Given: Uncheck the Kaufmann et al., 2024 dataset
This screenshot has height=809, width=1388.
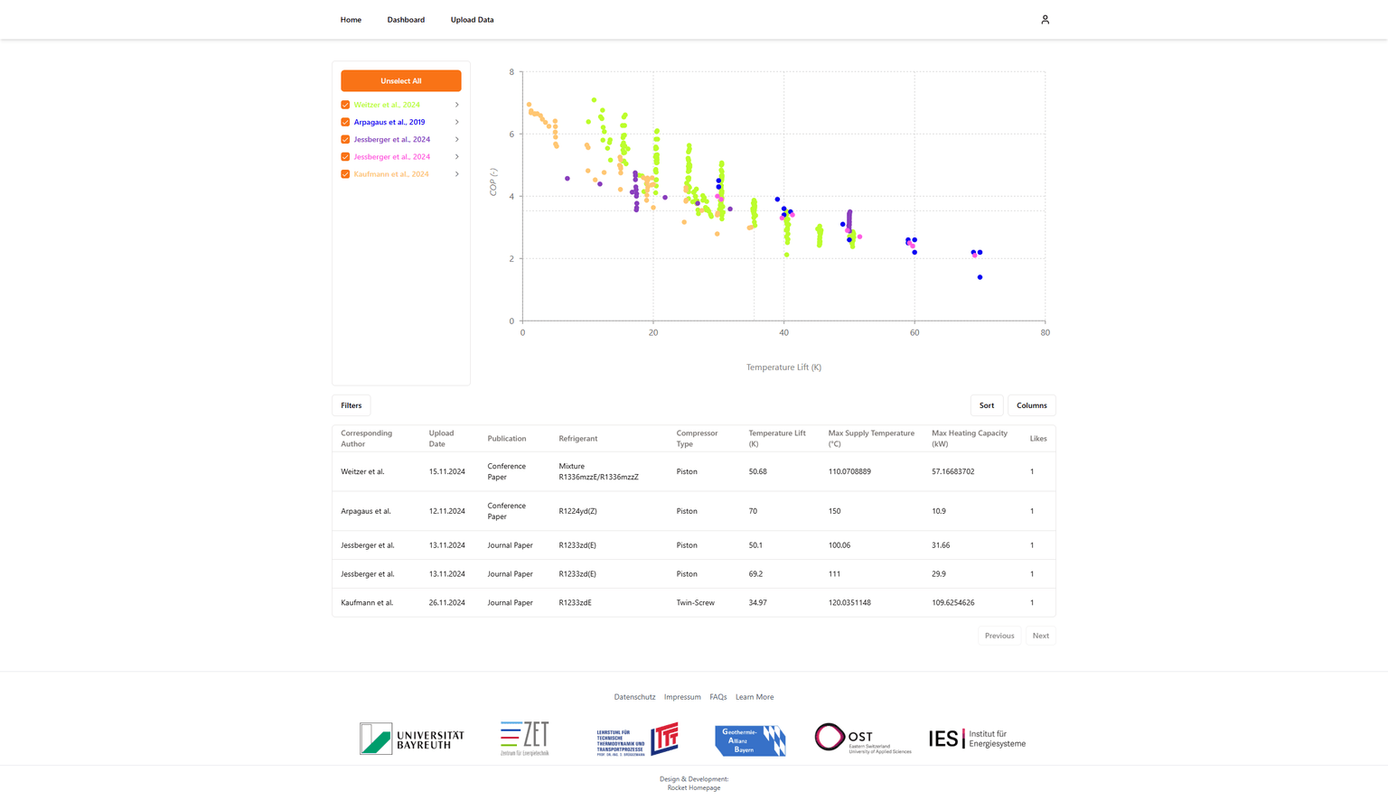Looking at the screenshot, I should [344, 173].
